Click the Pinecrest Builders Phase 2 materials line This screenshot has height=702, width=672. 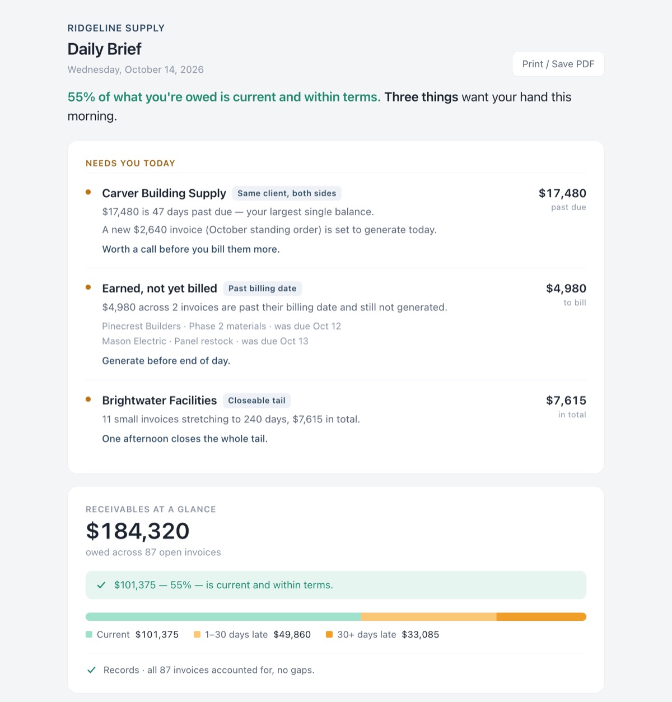tap(221, 326)
